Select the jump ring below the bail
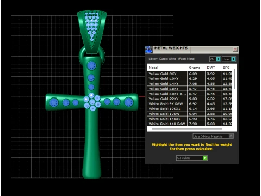261x196 pixels. pos(81,56)
